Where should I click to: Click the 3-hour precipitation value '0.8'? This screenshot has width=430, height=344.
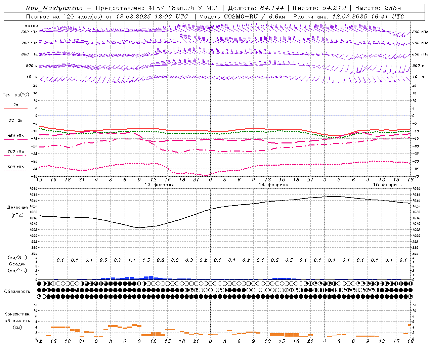click(x=160, y=260)
